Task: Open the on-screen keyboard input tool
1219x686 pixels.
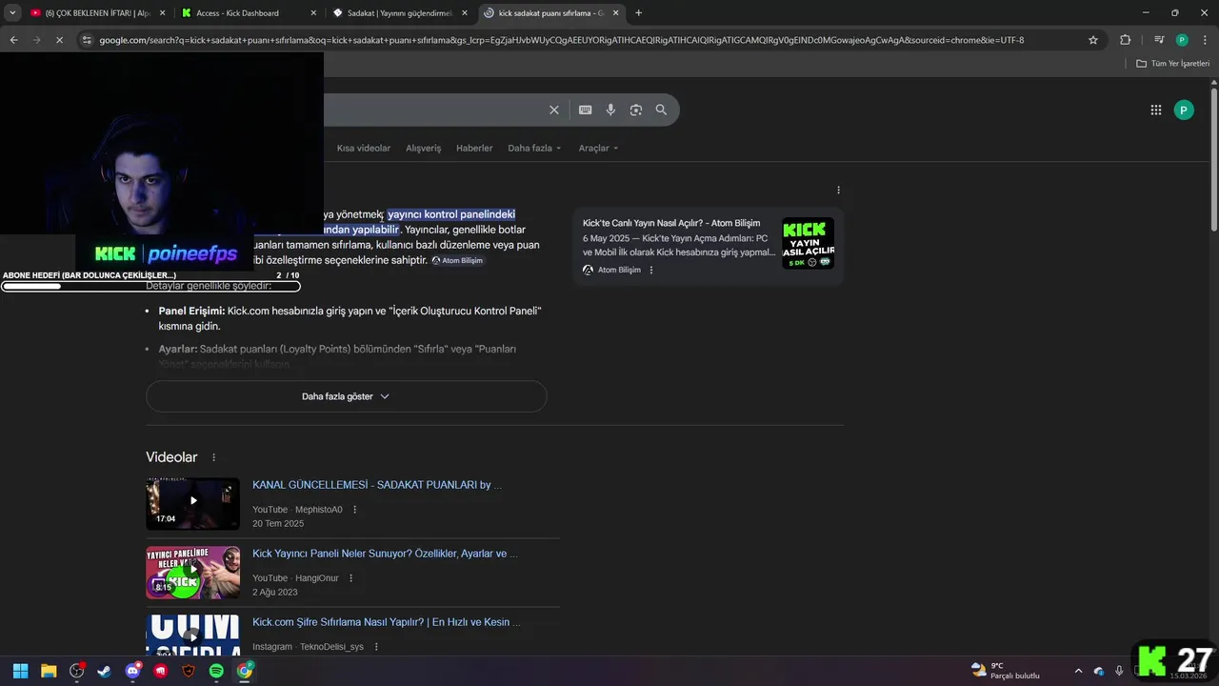Action: coord(585,110)
